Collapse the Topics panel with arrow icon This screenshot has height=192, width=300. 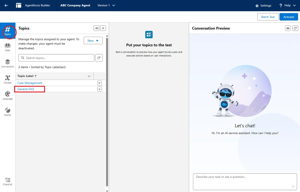pos(96,28)
